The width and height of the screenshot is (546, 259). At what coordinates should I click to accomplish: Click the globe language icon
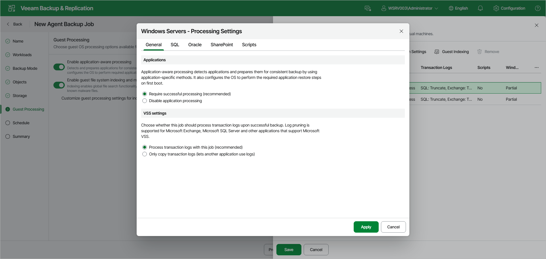451,8
